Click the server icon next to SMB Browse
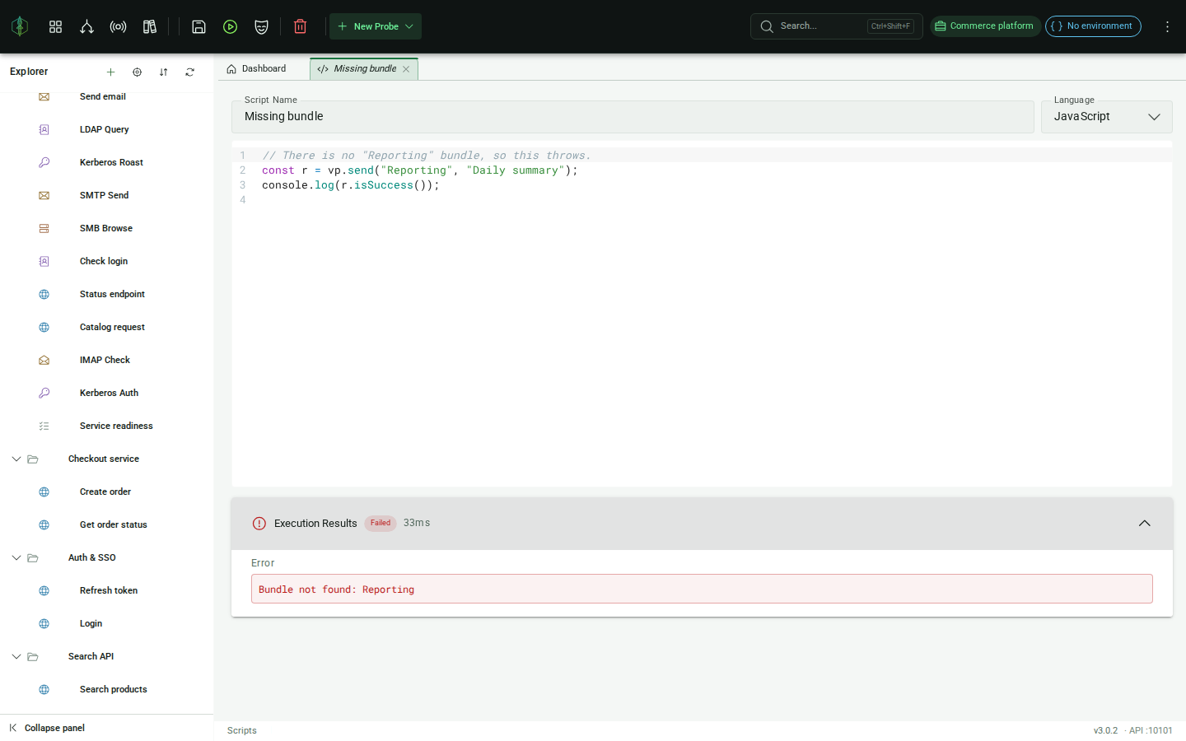Image resolution: width=1186 pixels, height=741 pixels. coord(44,228)
